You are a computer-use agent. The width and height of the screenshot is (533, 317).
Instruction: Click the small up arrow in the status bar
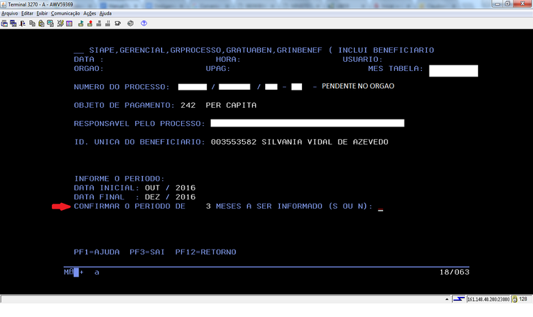pyautogui.click(x=447, y=300)
